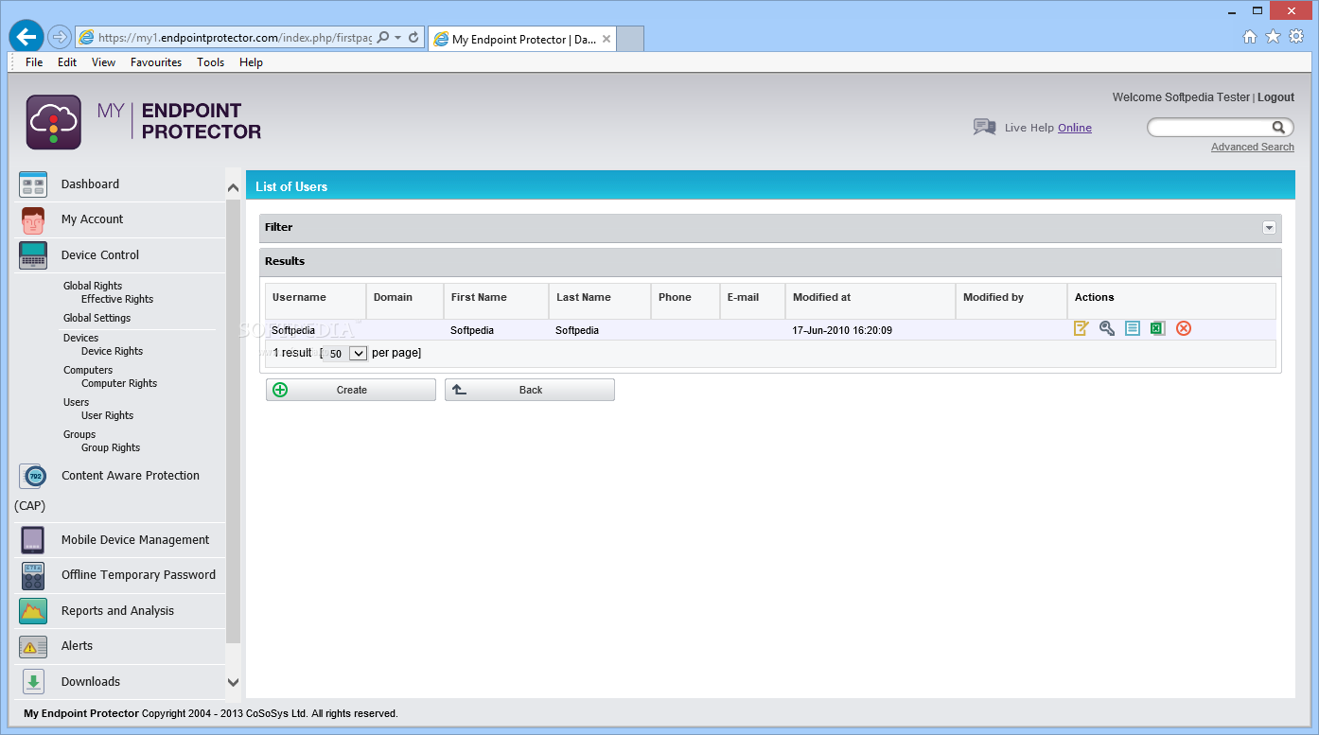The image size is (1319, 735).
Task: Click the Mobile Device Management tablet icon
Action: pyautogui.click(x=33, y=540)
